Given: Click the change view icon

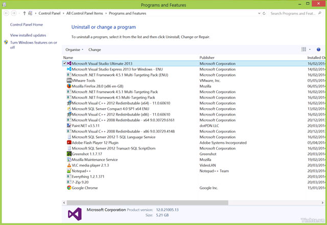Looking at the screenshot, I should [303, 49].
